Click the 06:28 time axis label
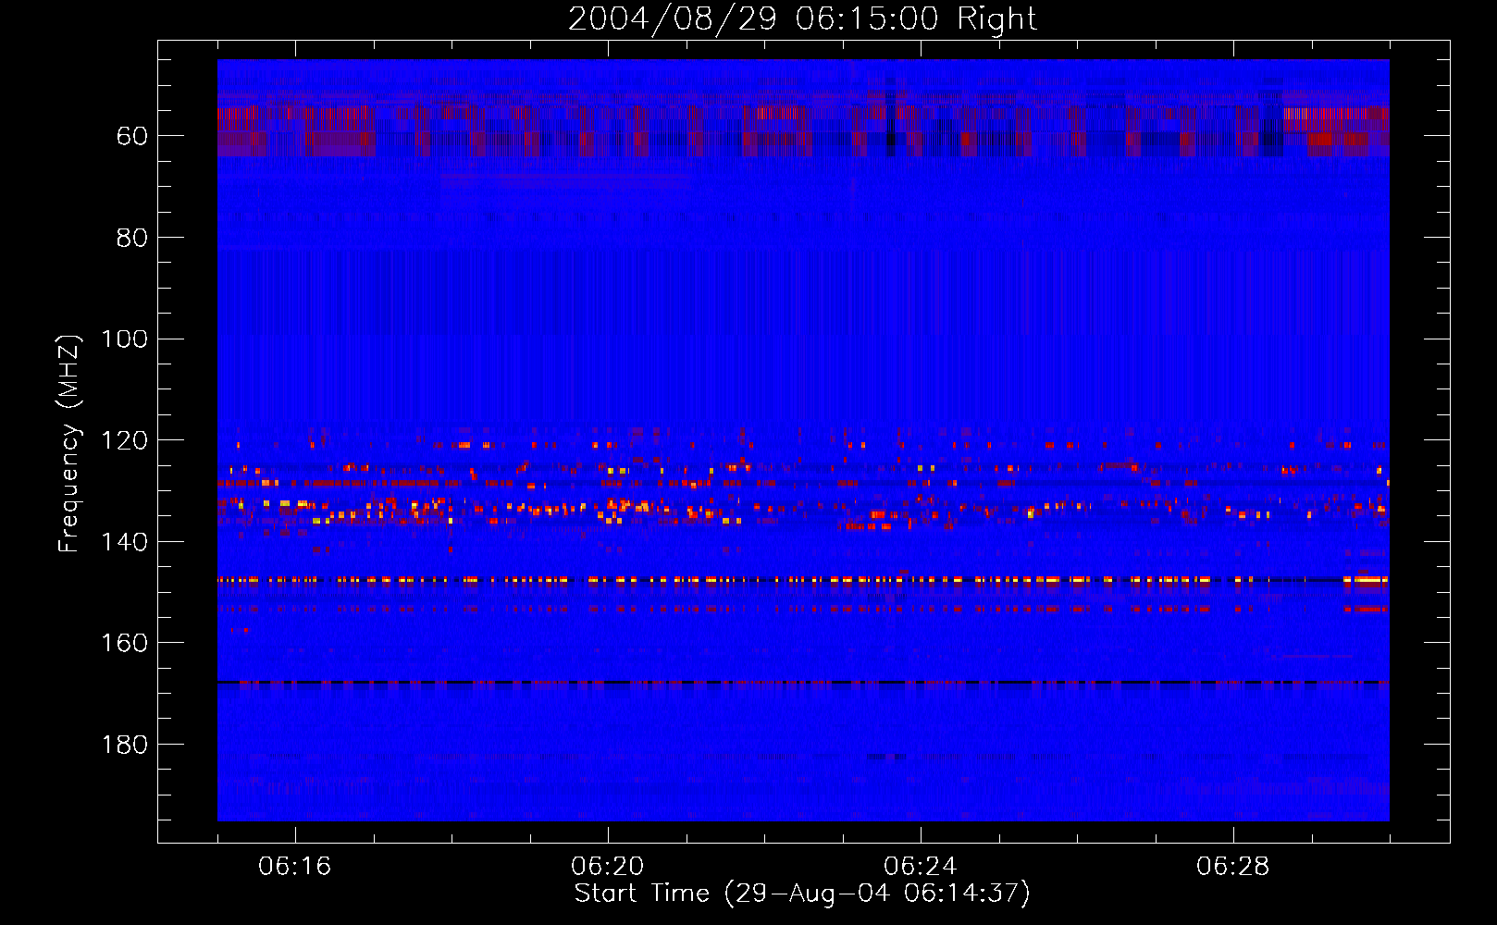Screen dimensions: 1497x925 (x=1233, y=867)
